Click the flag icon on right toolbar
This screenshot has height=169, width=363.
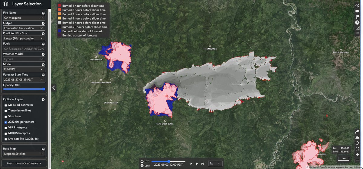tap(357, 17)
